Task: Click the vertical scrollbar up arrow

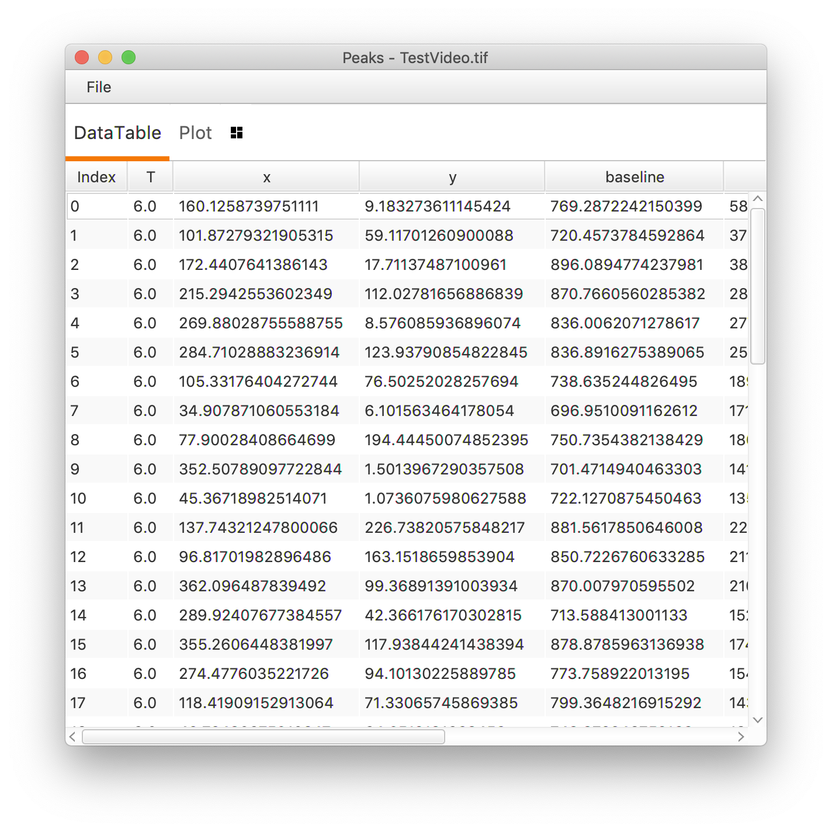Action: tap(758, 199)
